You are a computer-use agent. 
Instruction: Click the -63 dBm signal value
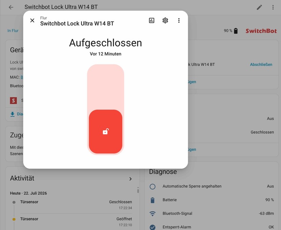tap(266, 214)
